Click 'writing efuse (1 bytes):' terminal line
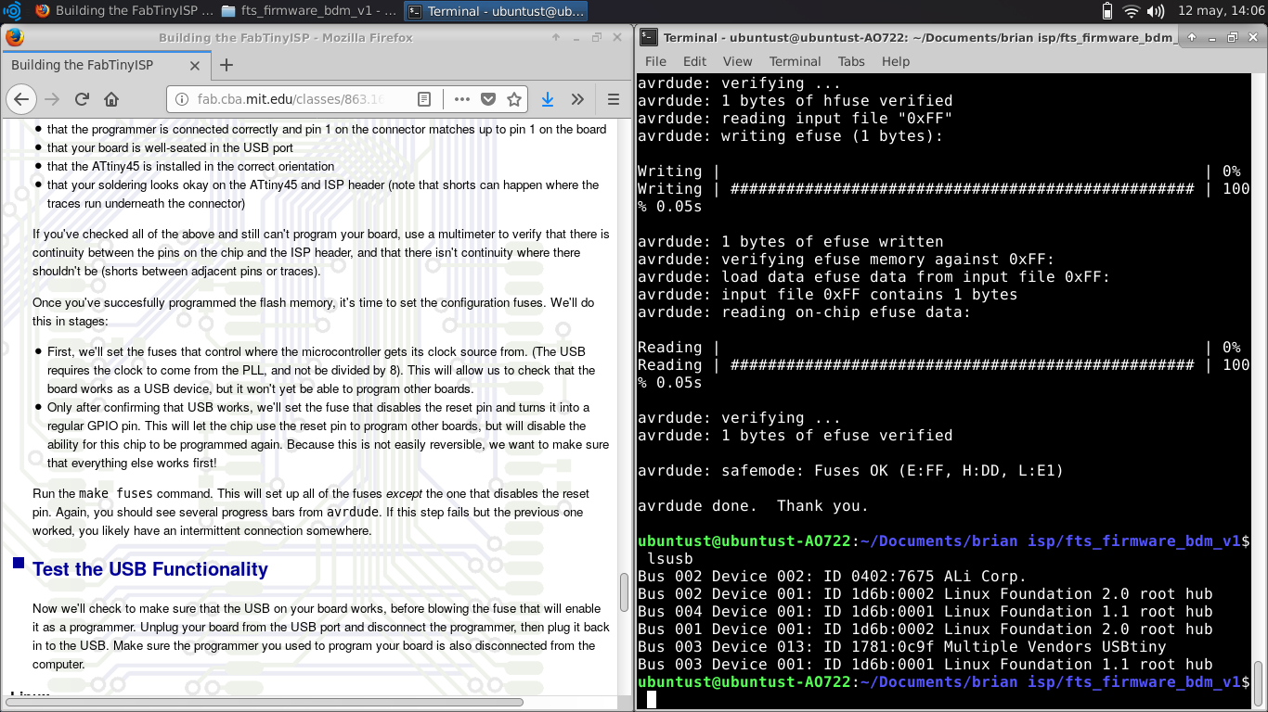This screenshot has height=712, width=1268. tap(790, 135)
